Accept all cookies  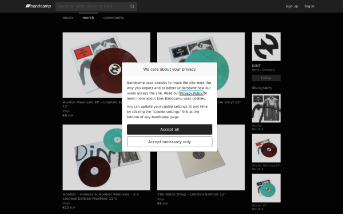[170, 130]
